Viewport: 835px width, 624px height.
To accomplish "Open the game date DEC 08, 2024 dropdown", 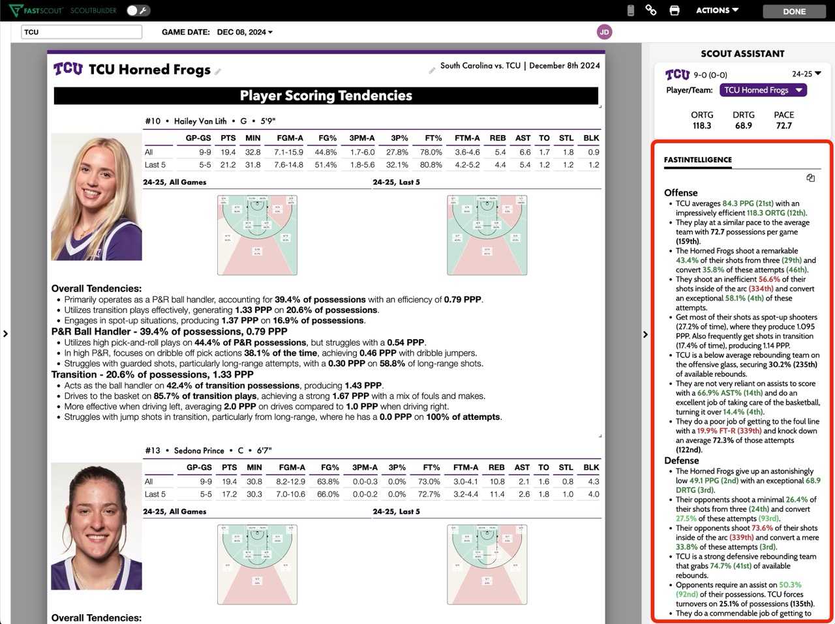I will (245, 32).
